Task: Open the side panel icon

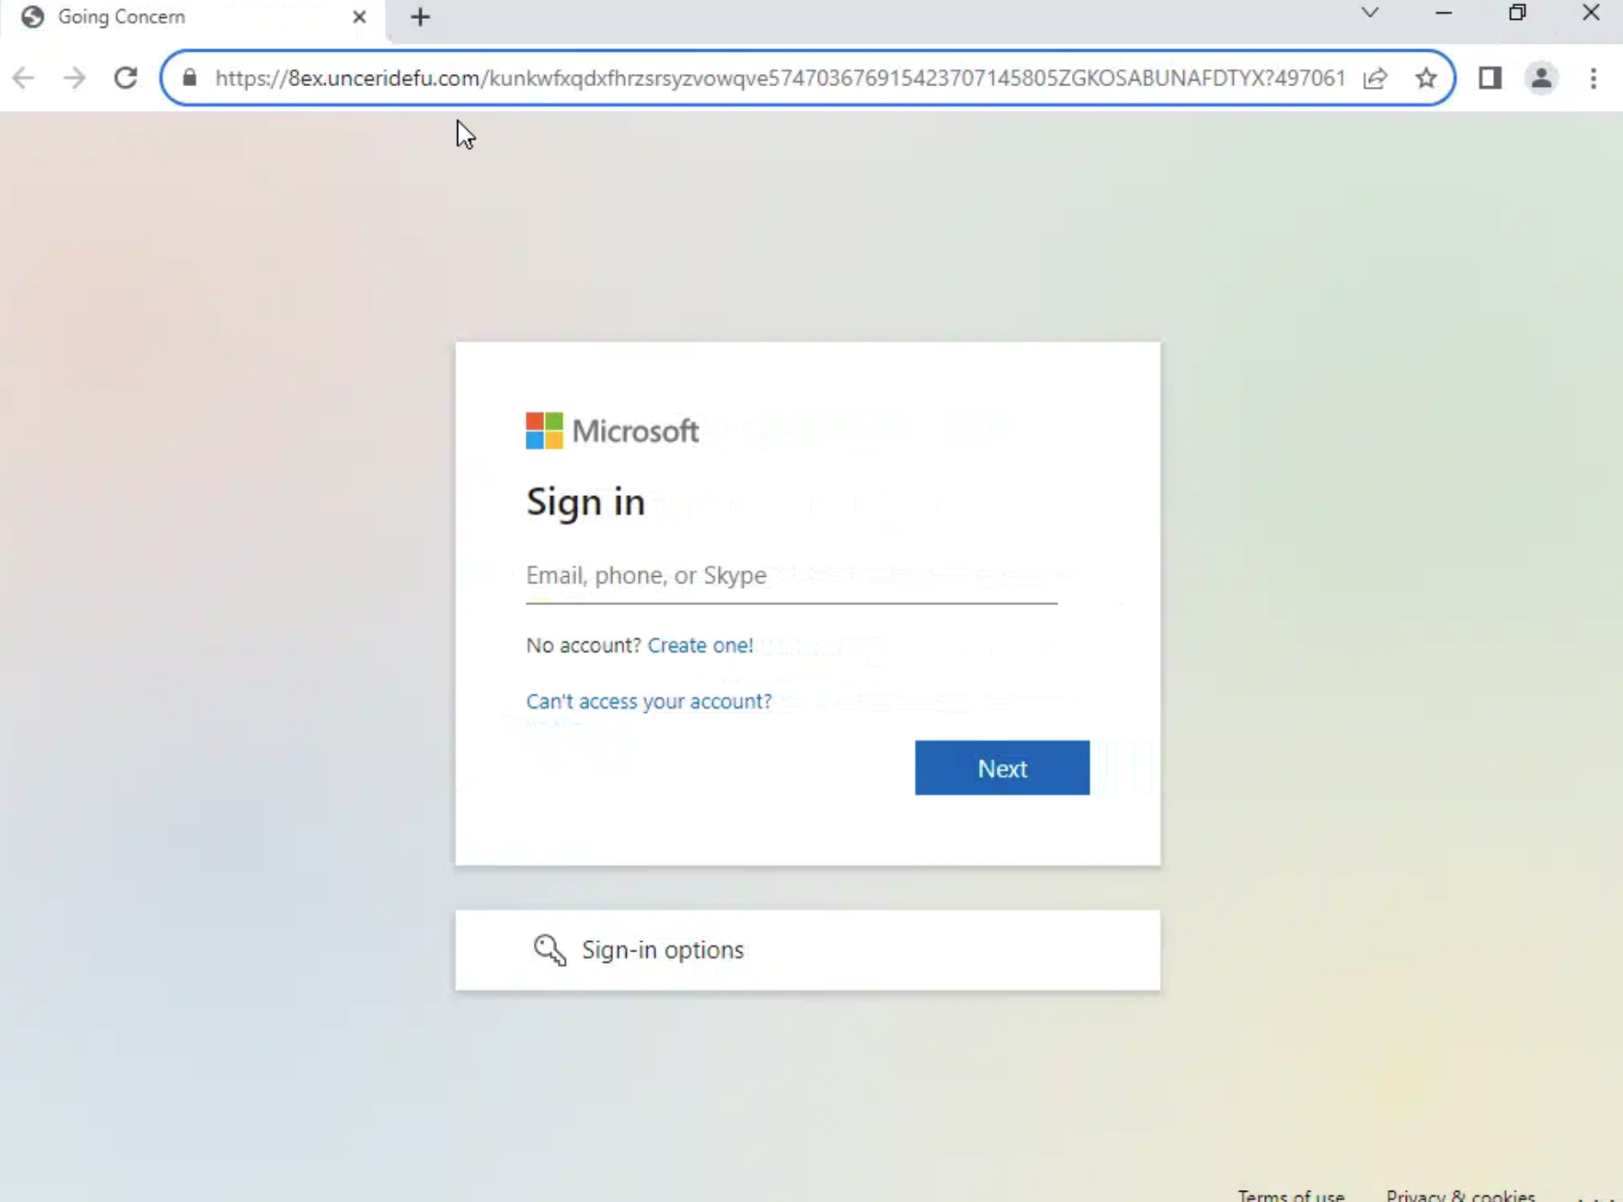Action: click(1492, 77)
